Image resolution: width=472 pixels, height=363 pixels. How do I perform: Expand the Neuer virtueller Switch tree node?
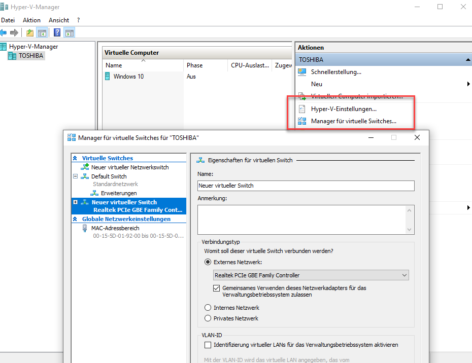[x=75, y=202]
